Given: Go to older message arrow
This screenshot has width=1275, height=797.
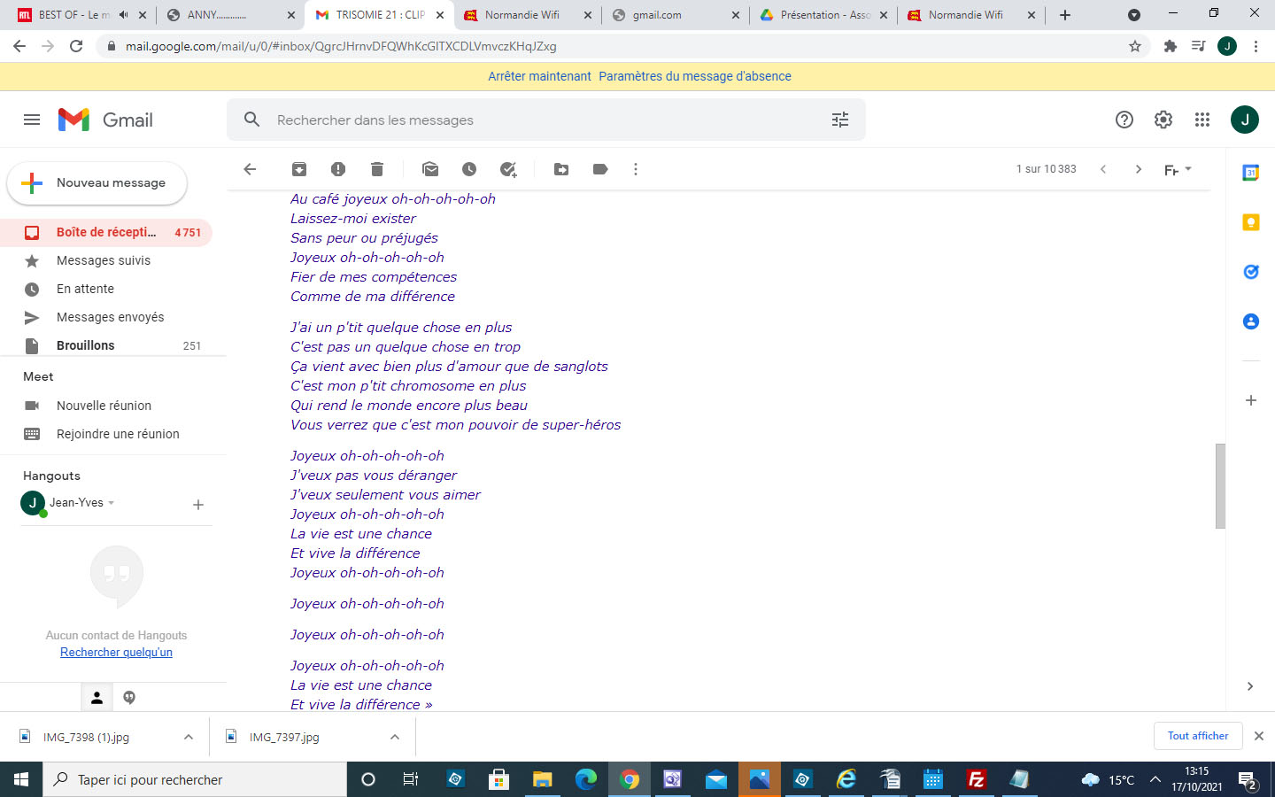Looking at the screenshot, I should coord(1139,169).
